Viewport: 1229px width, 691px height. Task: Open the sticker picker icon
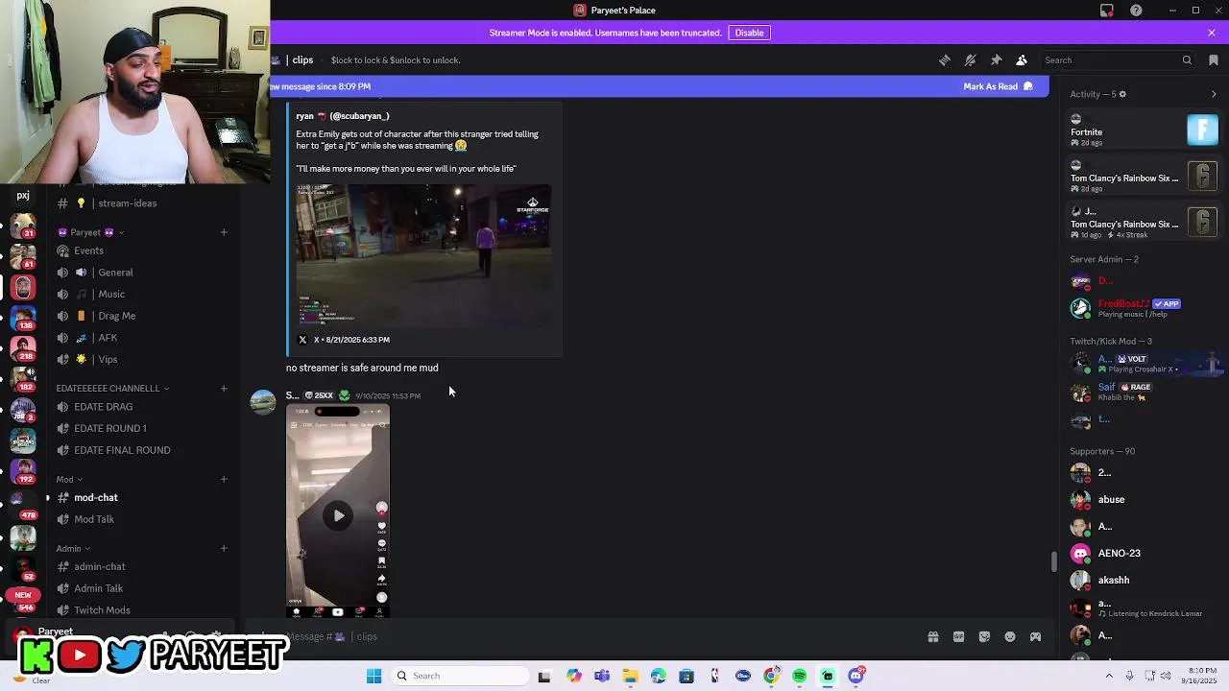[984, 636]
